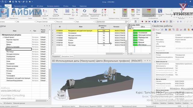Stop 4D playback
The image size is (193, 108).
[x=155, y=22]
